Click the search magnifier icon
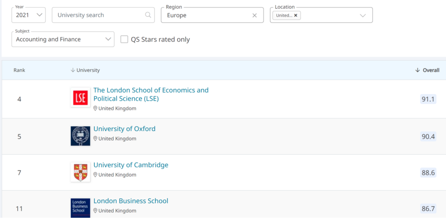The image size is (446, 219). coord(148,15)
